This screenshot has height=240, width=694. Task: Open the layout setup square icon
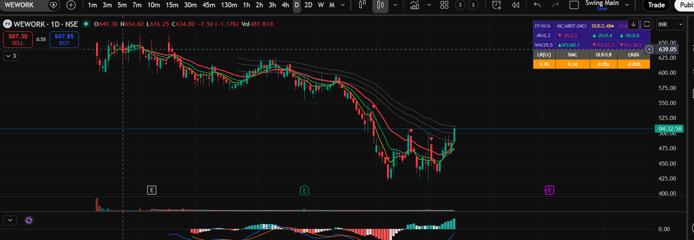pos(574,5)
